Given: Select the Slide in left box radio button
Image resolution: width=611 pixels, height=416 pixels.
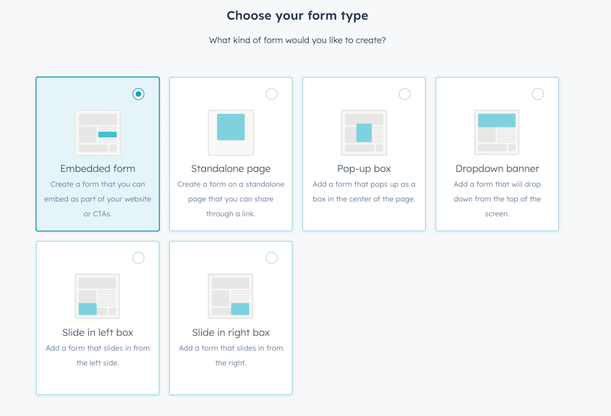Looking at the screenshot, I should pyautogui.click(x=138, y=257).
